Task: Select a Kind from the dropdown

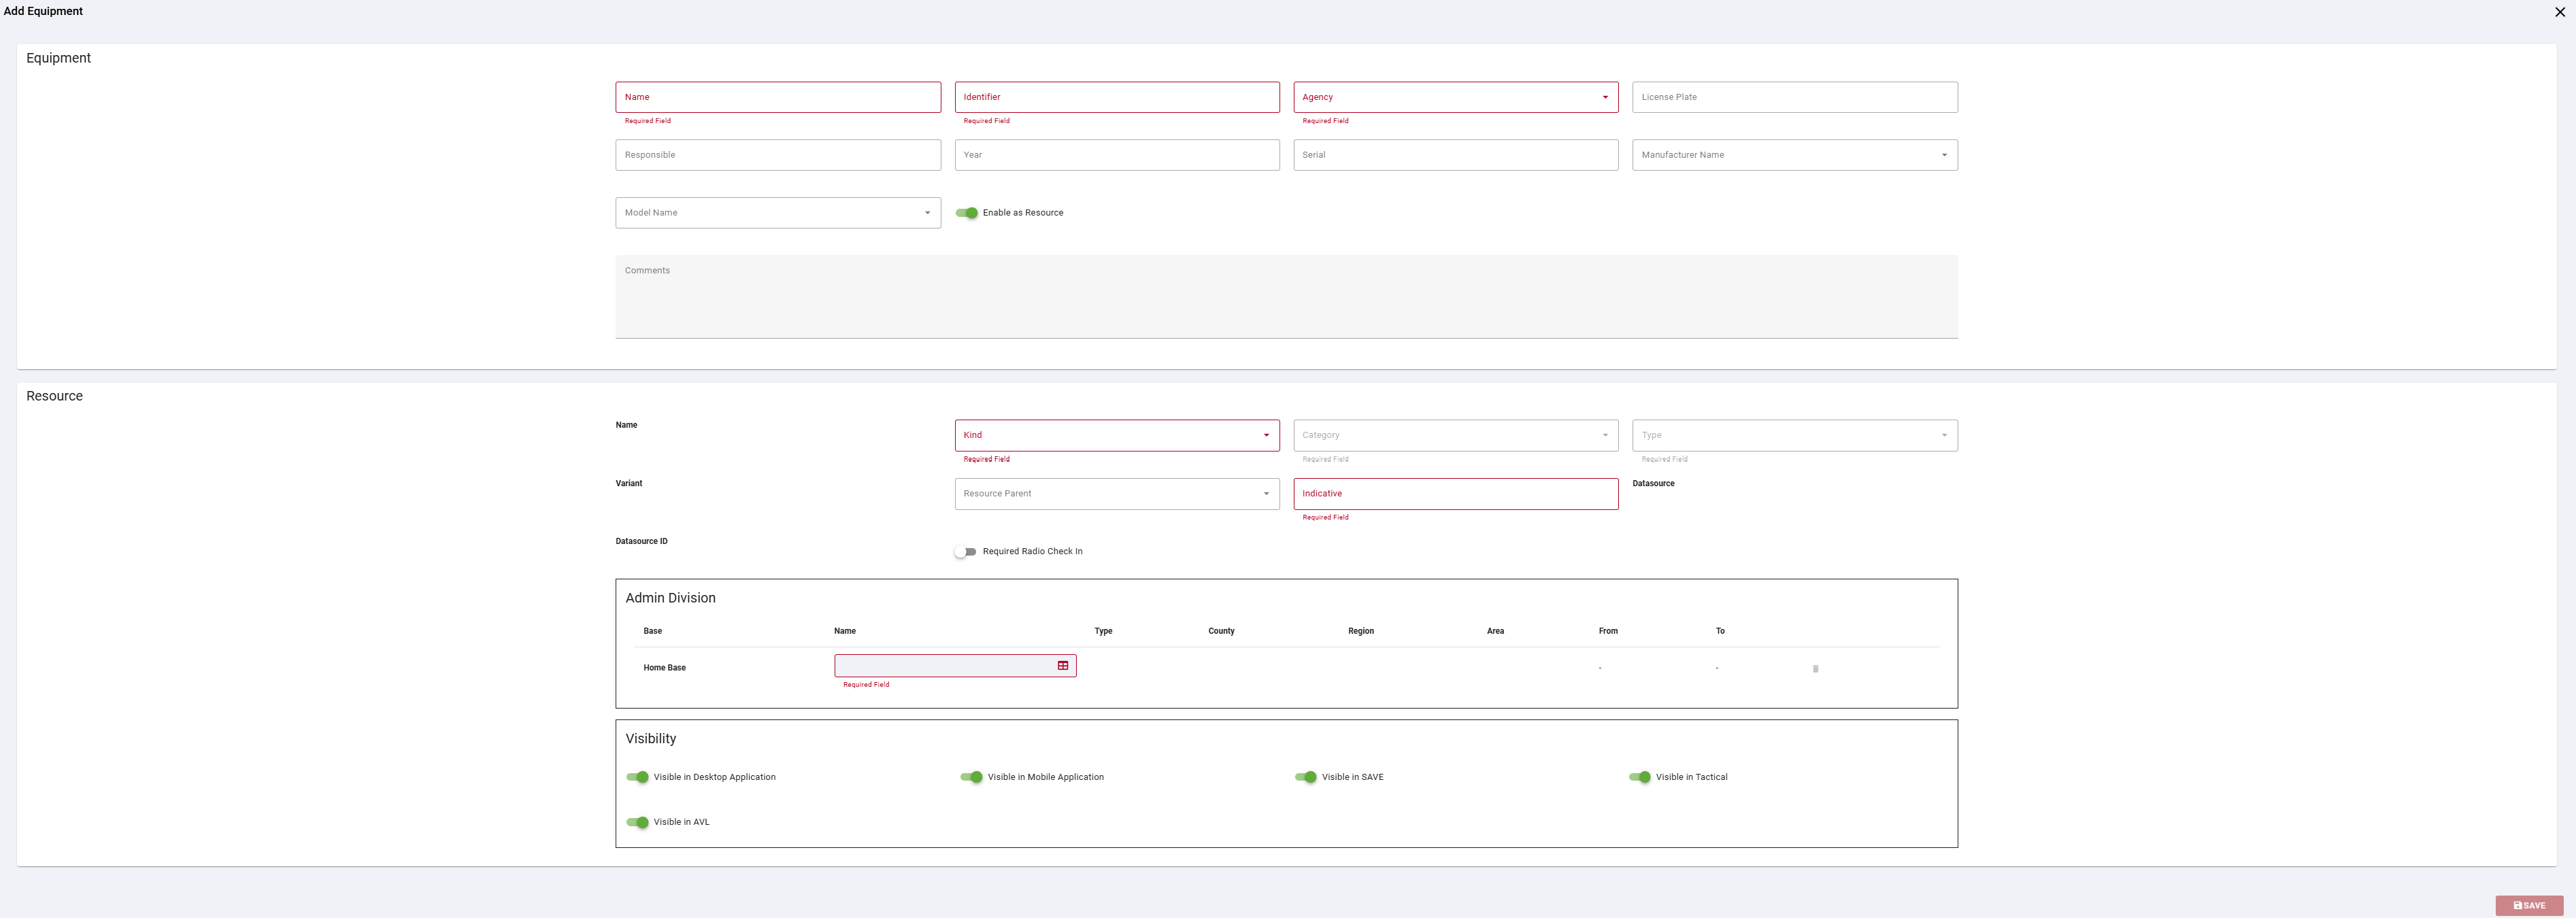Action: point(1116,435)
